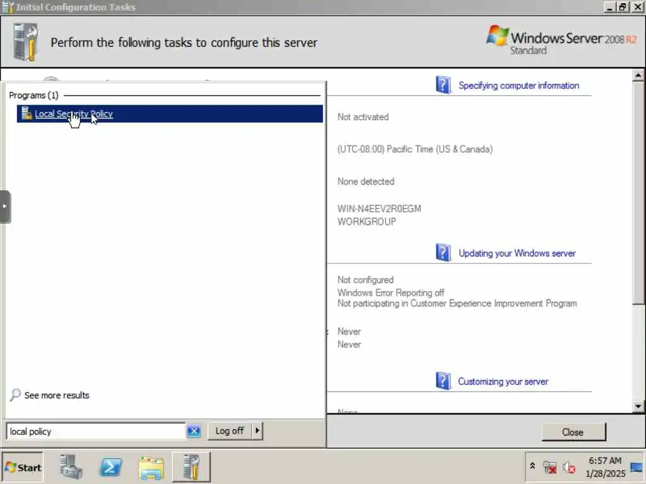Viewport: 646px width, 484px height.
Task: Select Initial Configuration Tasks taskbar button
Action: (x=191, y=467)
